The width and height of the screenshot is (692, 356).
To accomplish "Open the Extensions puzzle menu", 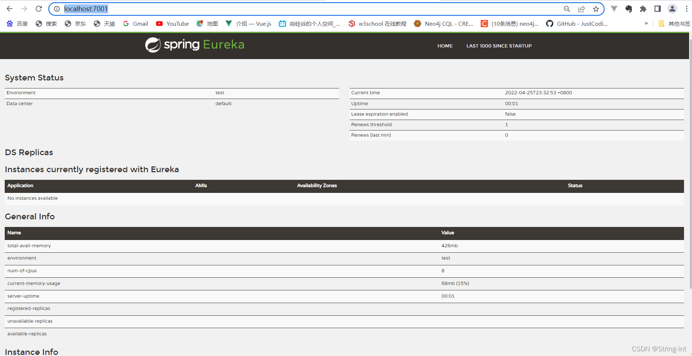I will coord(643,9).
